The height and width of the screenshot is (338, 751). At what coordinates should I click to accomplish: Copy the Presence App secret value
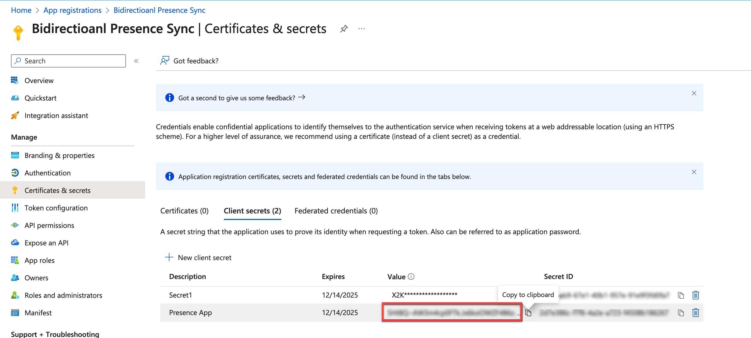click(528, 313)
